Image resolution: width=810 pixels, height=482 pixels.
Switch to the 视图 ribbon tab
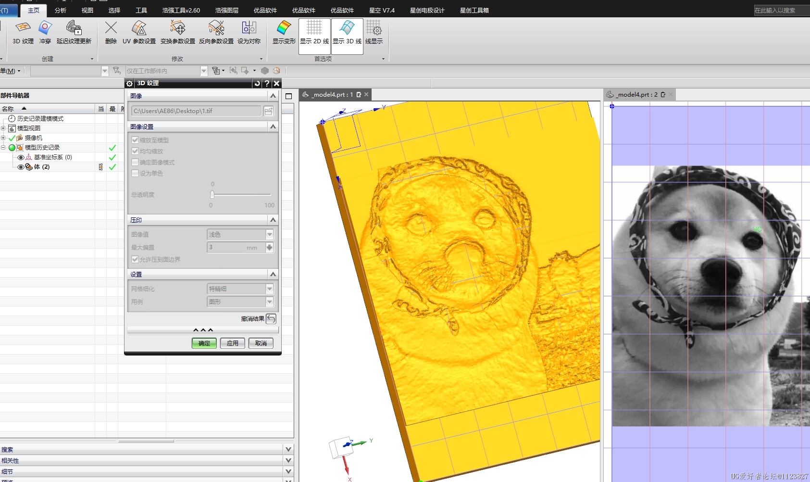click(x=87, y=10)
